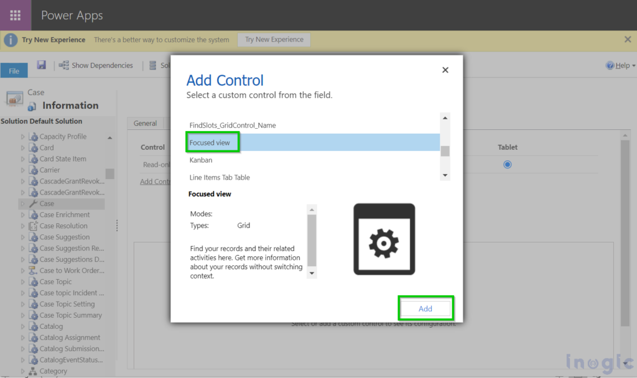Click the Add button in the dialog
This screenshot has height=378, width=637.
pyautogui.click(x=425, y=308)
